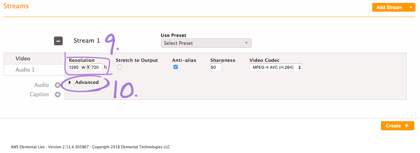Uncheck the Anti-alias checkbox
The image size is (420, 153).
coord(176,67)
